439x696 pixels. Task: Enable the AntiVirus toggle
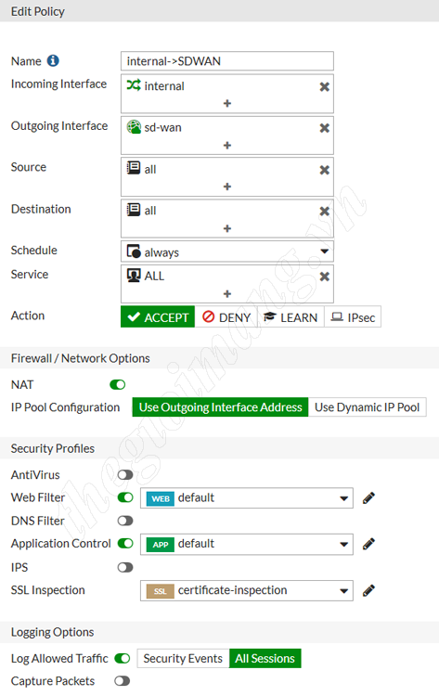coord(125,475)
